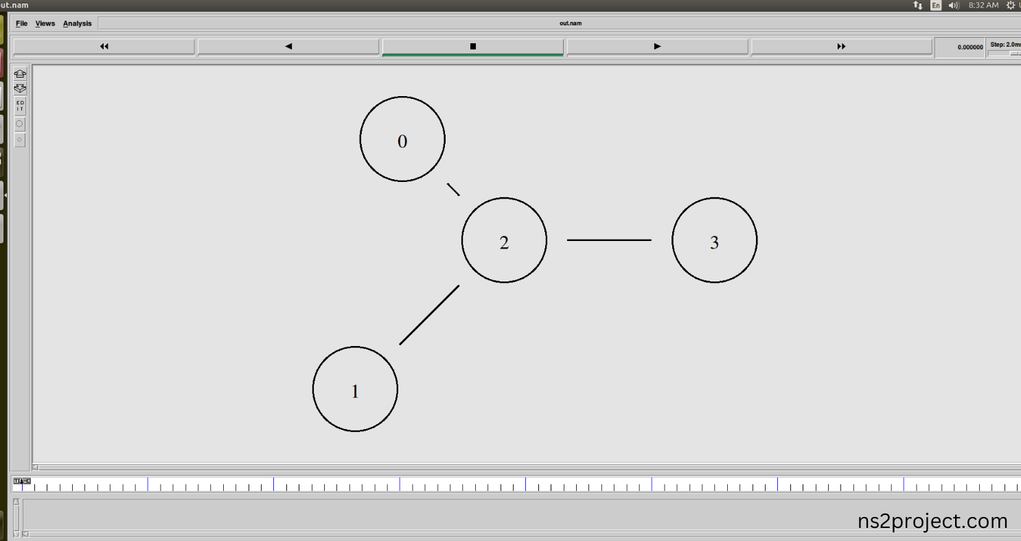Click the zoom out down-arrow icon
This screenshot has height=541, width=1021.
tap(20, 89)
